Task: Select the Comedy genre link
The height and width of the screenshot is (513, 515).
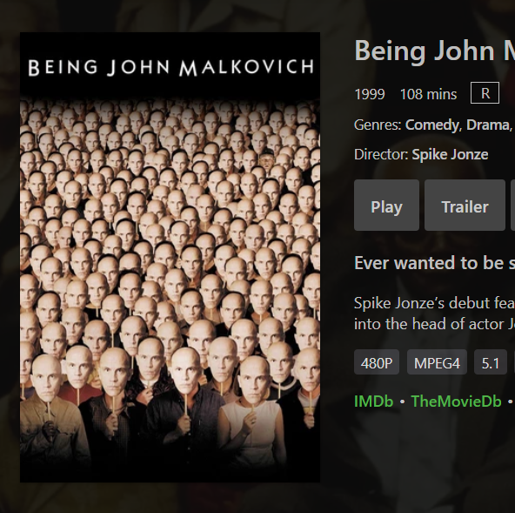Action: [x=431, y=125]
